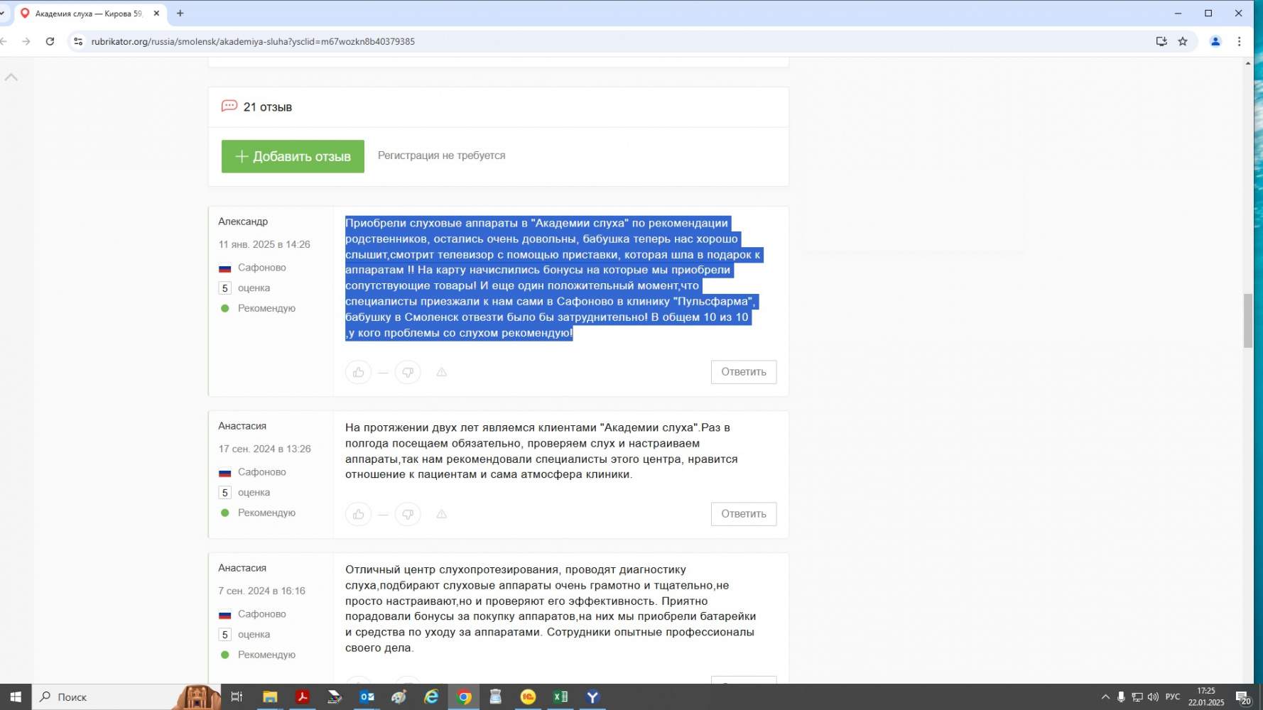The image size is (1263, 710).
Task: Bookmark this page with the star icon
Action: (x=1183, y=41)
